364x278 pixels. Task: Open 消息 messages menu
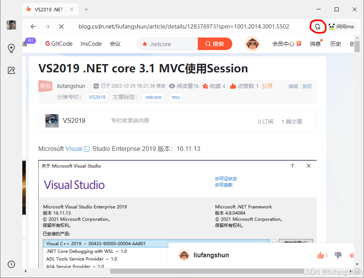(315, 44)
